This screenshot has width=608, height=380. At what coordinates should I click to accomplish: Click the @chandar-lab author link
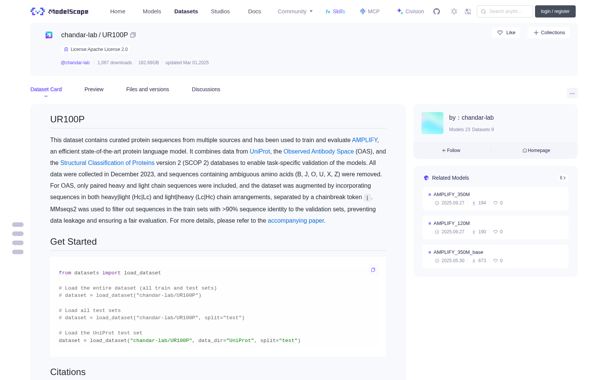[x=75, y=63]
